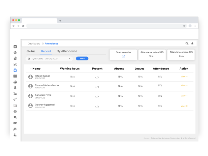
Task: Click the Attendance below 50% card
Action: (152, 55)
